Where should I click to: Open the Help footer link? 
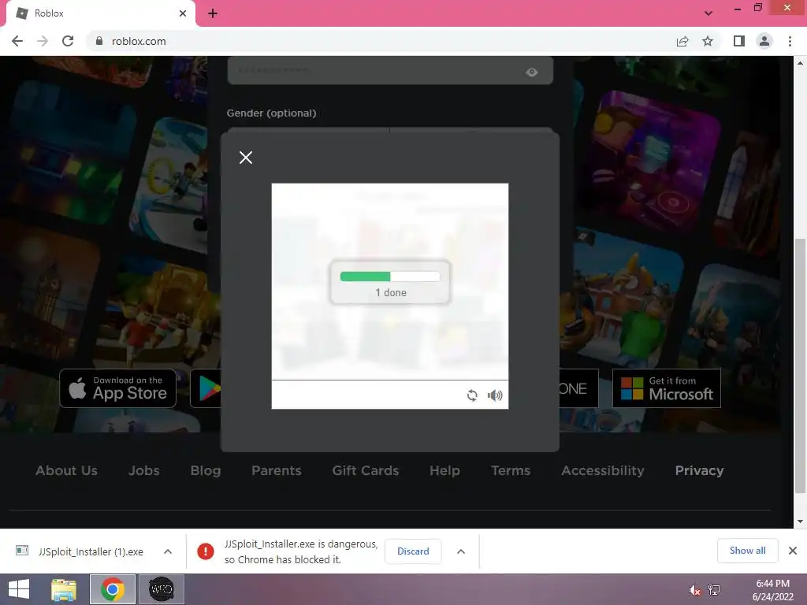point(444,470)
